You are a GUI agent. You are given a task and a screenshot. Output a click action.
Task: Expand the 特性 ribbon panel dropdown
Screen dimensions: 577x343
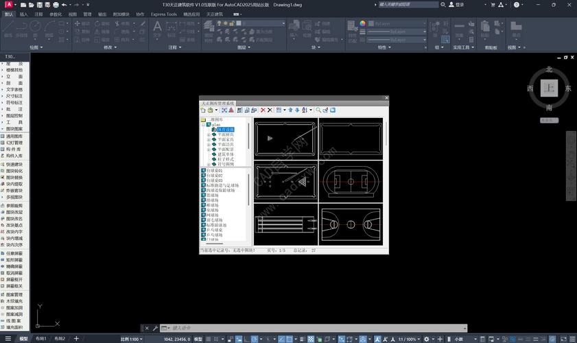(384, 47)
